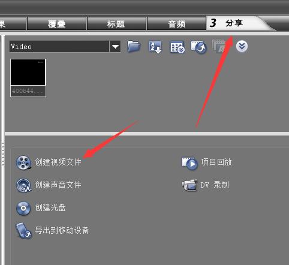
Task: Click the greyed-out filmstrip icon
Action: (219, 46)
